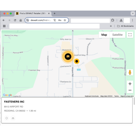The width and height of the screenshot is (136, 136).
Task: Toggle fullscreen map view
Action: point(130,35)
